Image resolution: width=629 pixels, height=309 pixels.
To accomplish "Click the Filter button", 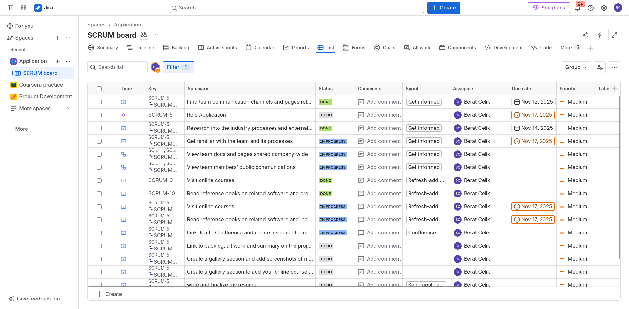I will click(x=179, y=67).
